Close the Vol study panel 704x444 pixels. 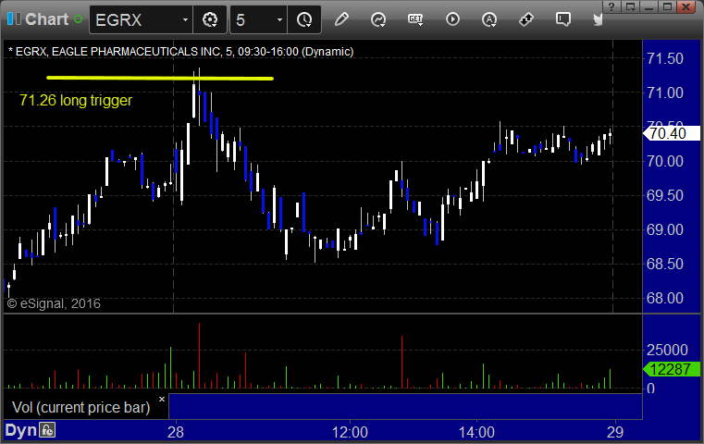[162, 399]
